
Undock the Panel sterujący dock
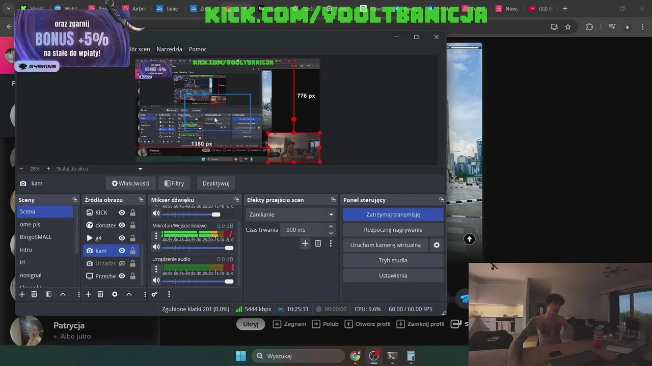441,200
